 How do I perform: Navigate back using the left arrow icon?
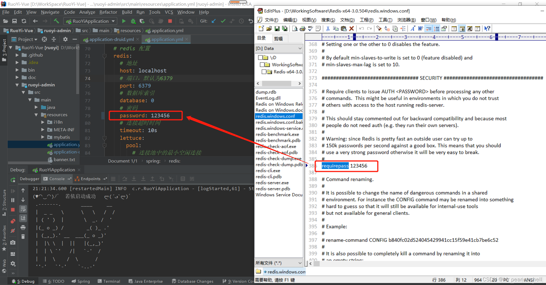[x=35, y=21]
